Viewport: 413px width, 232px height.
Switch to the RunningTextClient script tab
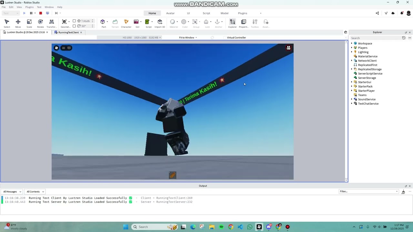(x=68, y=32)
